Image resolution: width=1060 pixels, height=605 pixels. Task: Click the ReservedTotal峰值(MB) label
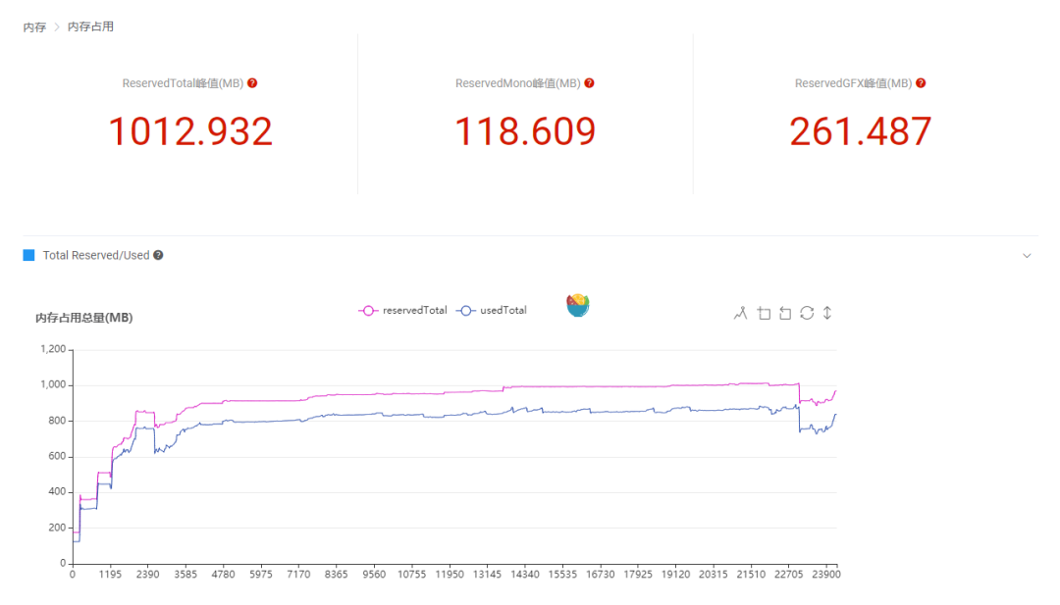tap(183, 83)
